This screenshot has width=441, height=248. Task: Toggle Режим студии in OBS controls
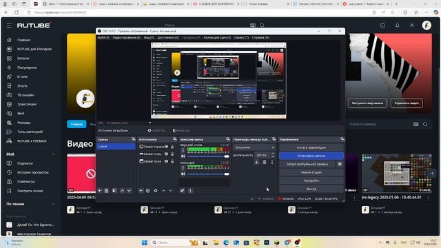(311, 172)
